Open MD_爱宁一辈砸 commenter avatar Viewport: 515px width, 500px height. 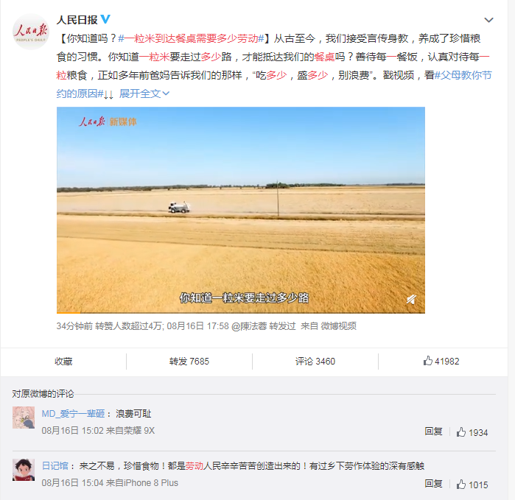(24, 418)
